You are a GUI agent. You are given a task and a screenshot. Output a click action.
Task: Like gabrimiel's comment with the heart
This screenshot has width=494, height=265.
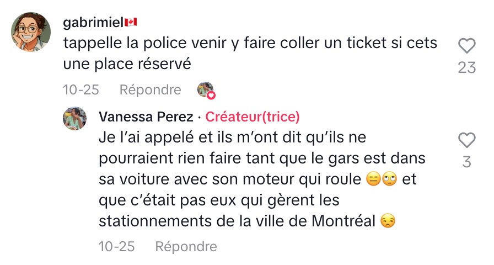[x=466, y=46]
